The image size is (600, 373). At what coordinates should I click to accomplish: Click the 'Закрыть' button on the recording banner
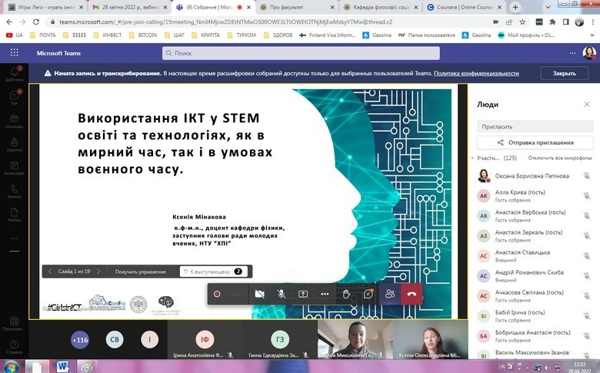pos(563,73)
